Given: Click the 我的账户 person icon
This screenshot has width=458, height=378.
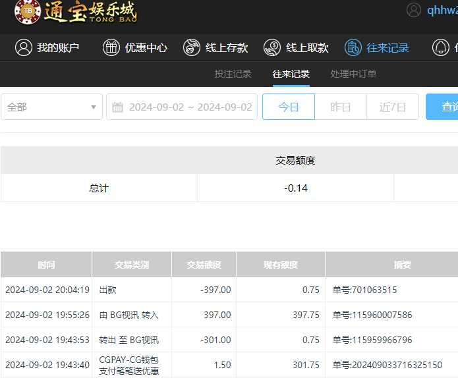Looking at the screenshot, I should (24, 47).
